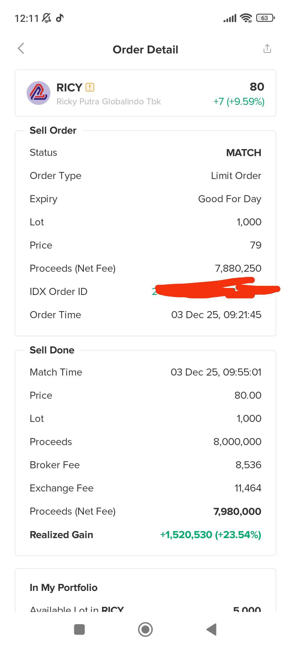This screenshot has height=647, width=291.
Task: Open the RICY company logo
Action: click(x=39, y=93)
